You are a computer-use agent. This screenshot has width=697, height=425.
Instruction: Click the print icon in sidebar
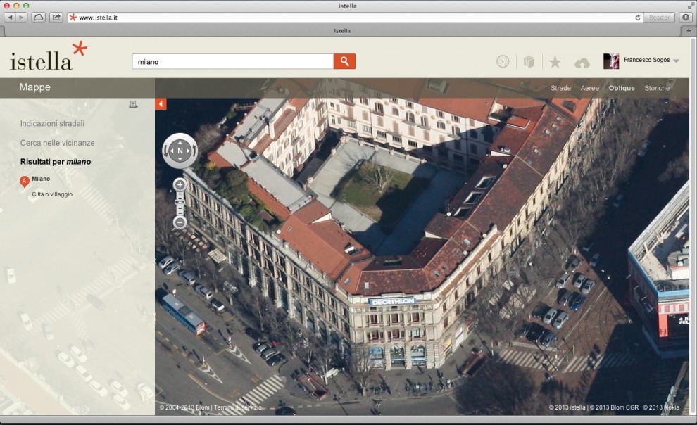133,105
